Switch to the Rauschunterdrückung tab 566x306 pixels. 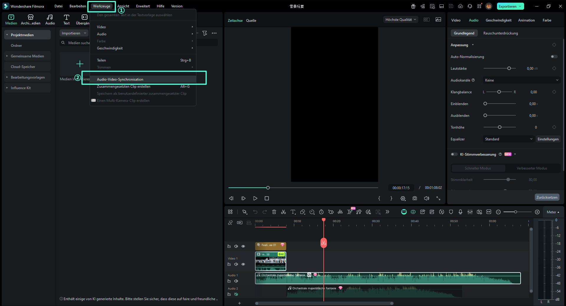500,33
